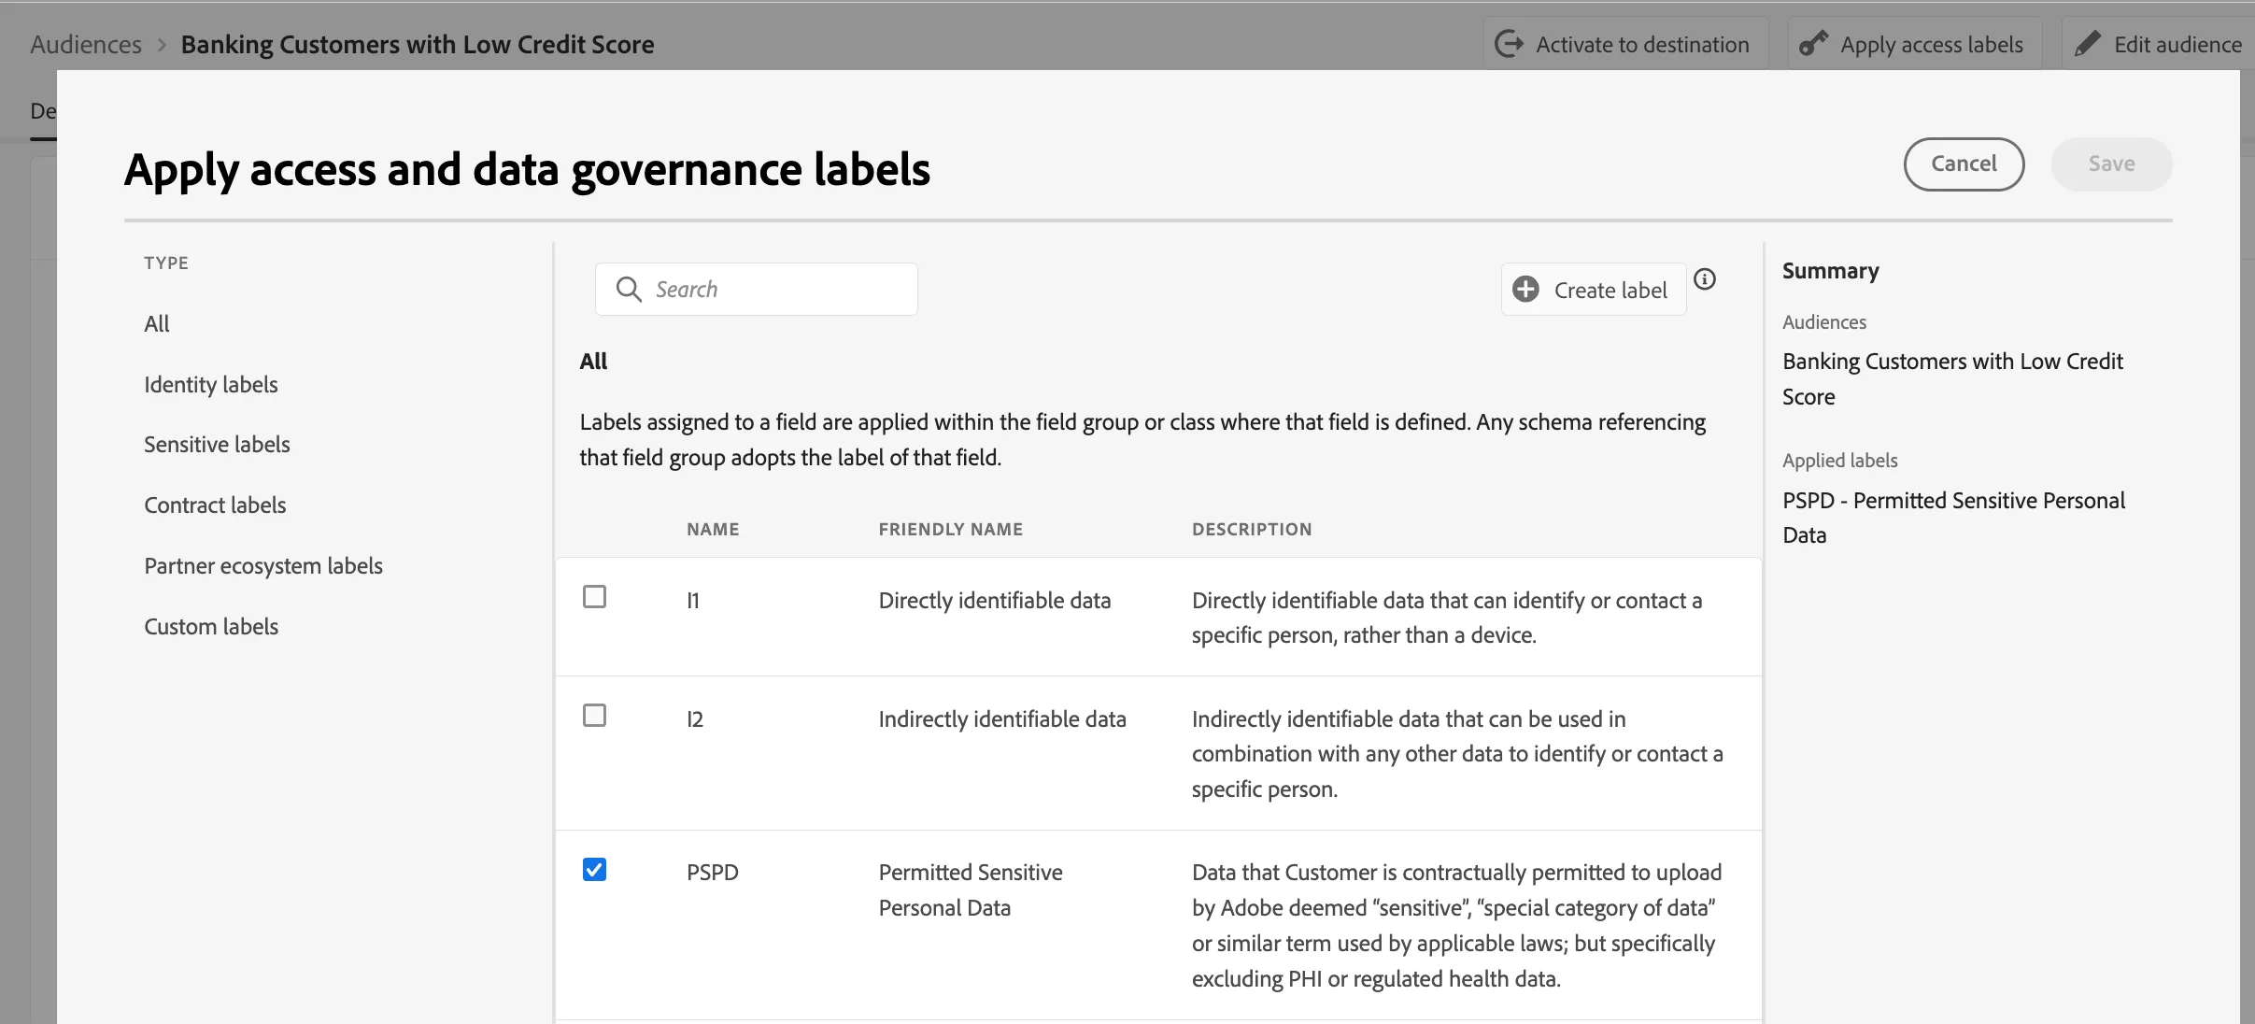Click the disabled Save button

[x=2111, y=164]
